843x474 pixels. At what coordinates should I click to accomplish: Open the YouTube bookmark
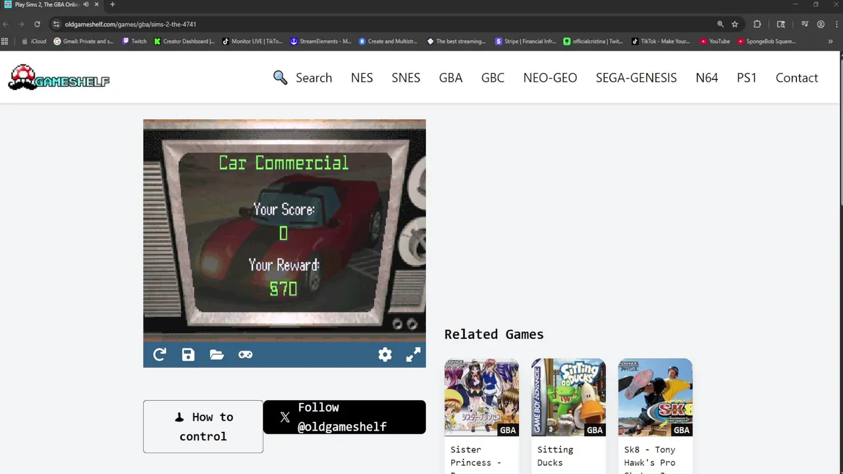tap(715, 41)
